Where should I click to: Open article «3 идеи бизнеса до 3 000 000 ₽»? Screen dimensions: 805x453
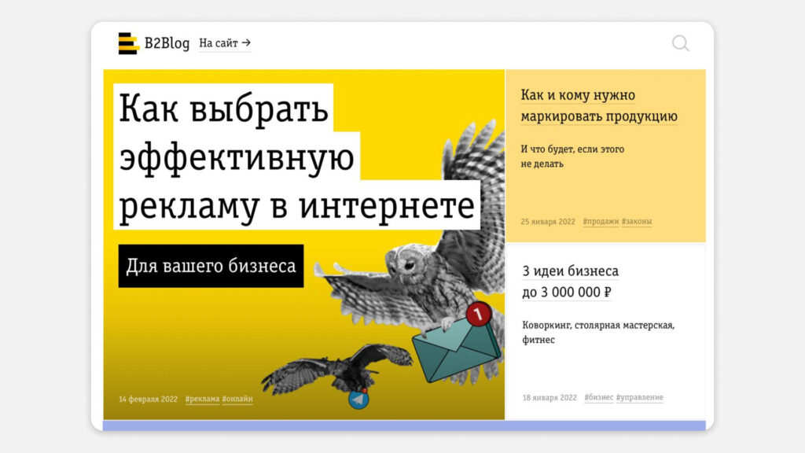point(571,282)
